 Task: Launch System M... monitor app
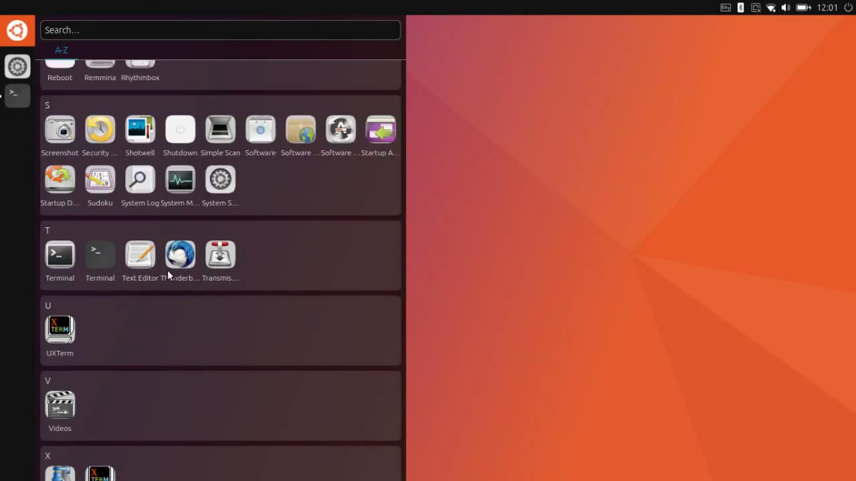coord(180,180)
